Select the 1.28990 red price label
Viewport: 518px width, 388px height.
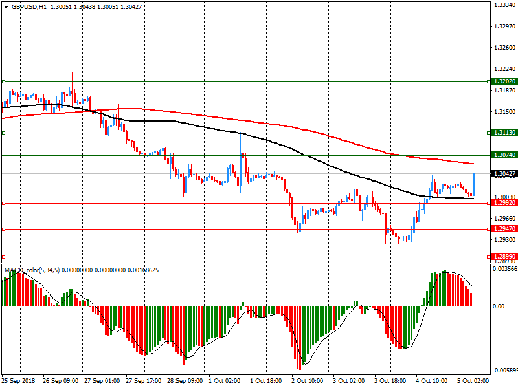pos(504,256)
